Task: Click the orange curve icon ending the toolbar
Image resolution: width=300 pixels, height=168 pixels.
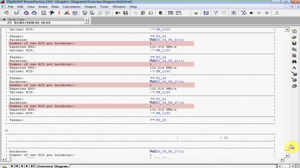Action: [277, 13]
